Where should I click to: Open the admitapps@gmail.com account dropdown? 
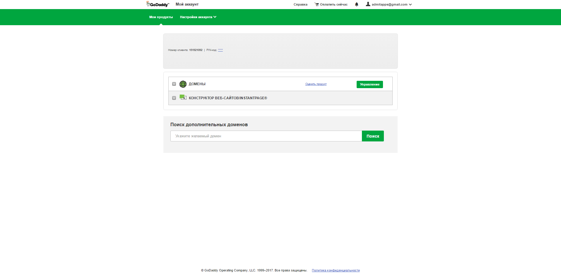(389, 4)
